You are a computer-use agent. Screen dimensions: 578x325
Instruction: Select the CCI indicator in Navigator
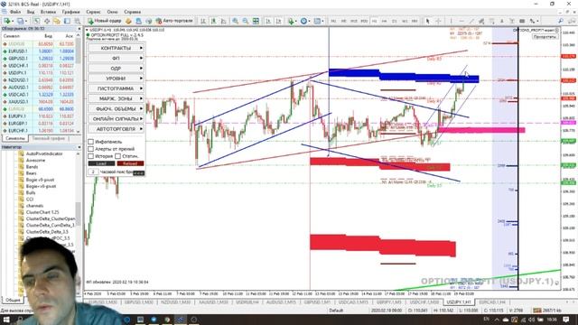[x=30, y=200]
